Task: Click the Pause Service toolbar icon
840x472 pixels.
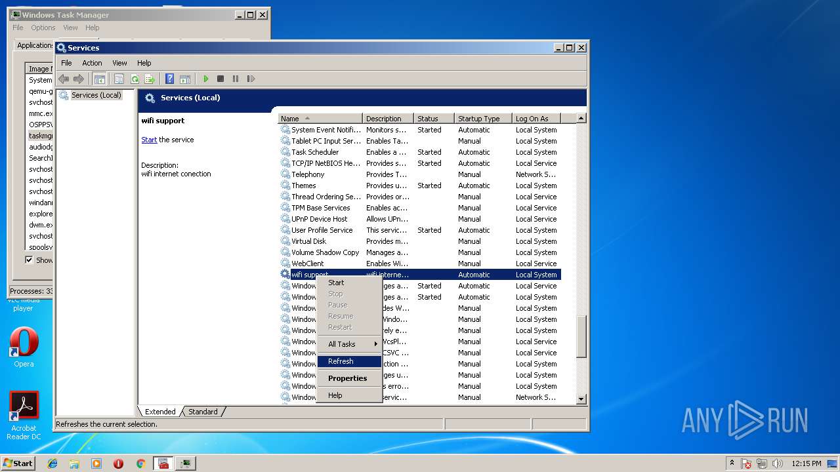Action: [x=236, y=79]
